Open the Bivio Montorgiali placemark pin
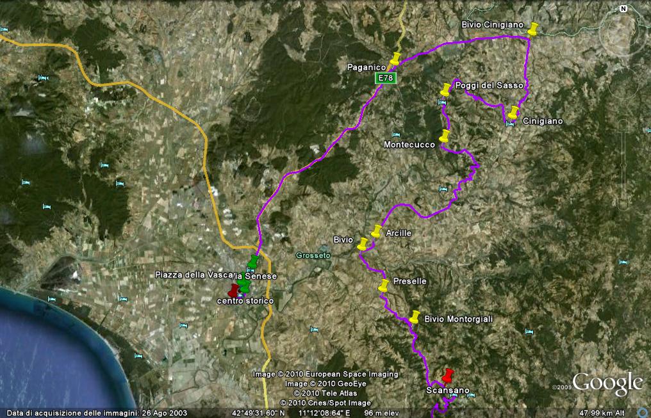Screen dimensions: 651x418 pyautogui.click(x=415, y=317)
